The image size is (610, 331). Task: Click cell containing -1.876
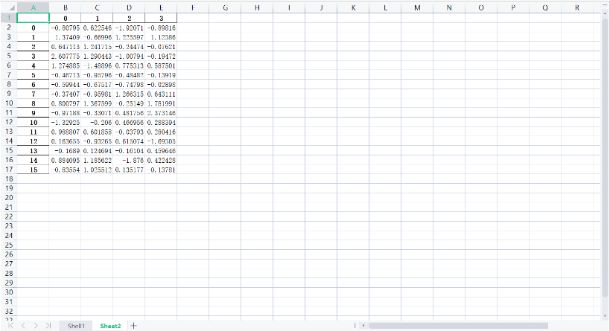129,160
